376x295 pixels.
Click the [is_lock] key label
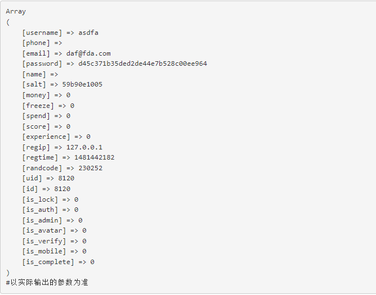pyautogui.click(x=40, y=199)
